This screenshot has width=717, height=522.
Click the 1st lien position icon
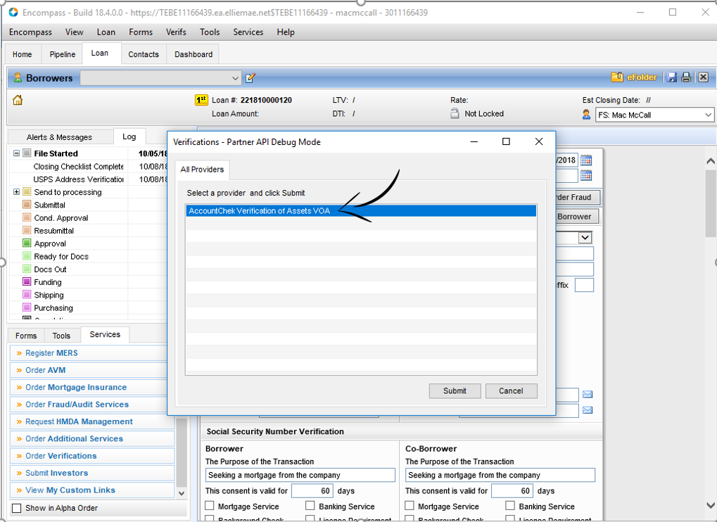[x=201, y=100]
